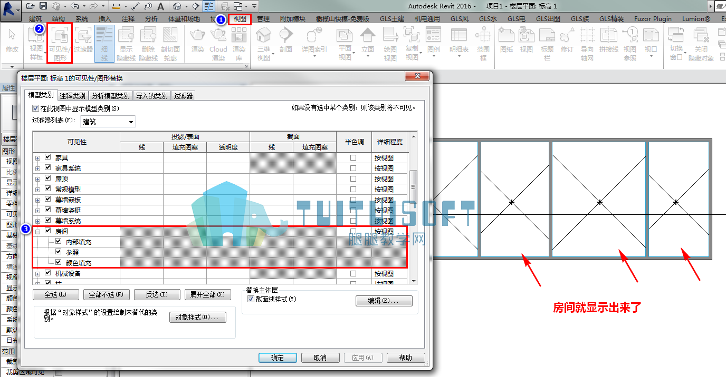Screen dimensions: 726x377
Task: Click 关闭隐藏对象 (Close Hidden) icon
Action: coord(701,44)
